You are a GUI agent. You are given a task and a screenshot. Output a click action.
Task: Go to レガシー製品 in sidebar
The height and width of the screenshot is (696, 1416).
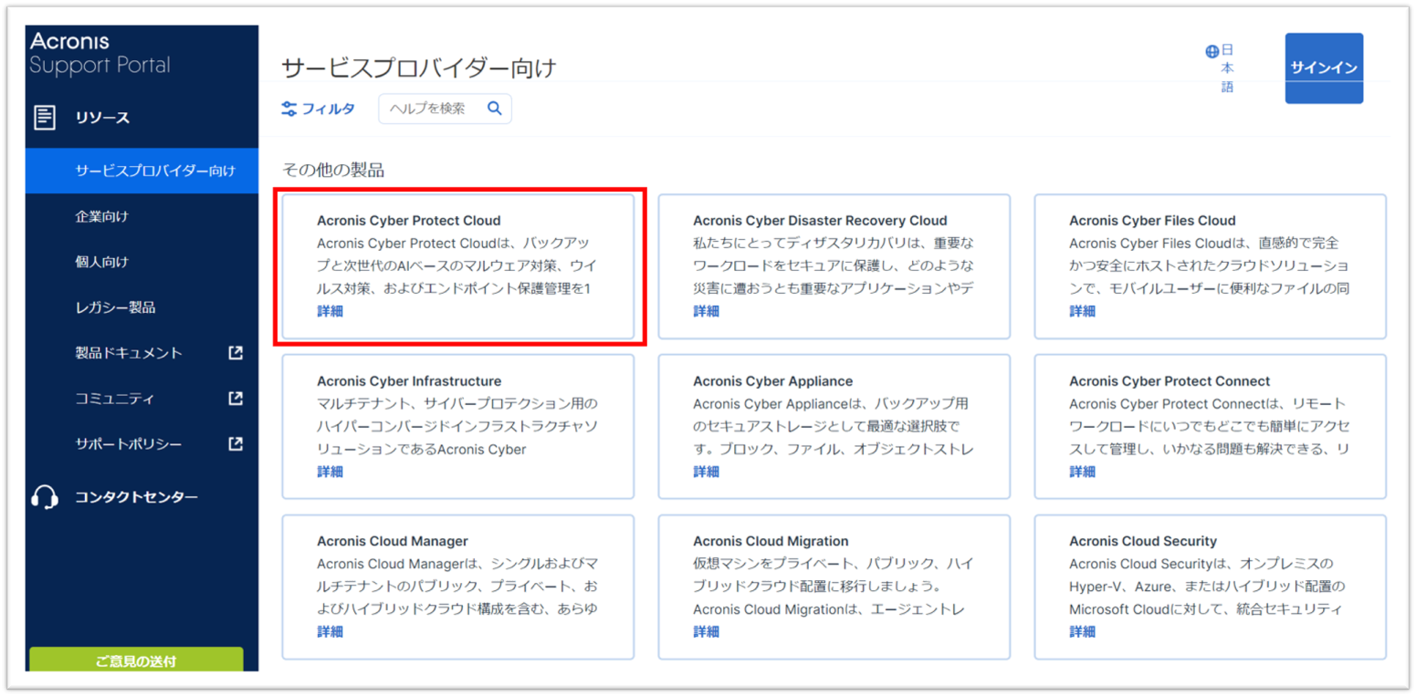[x=115, y=307]
